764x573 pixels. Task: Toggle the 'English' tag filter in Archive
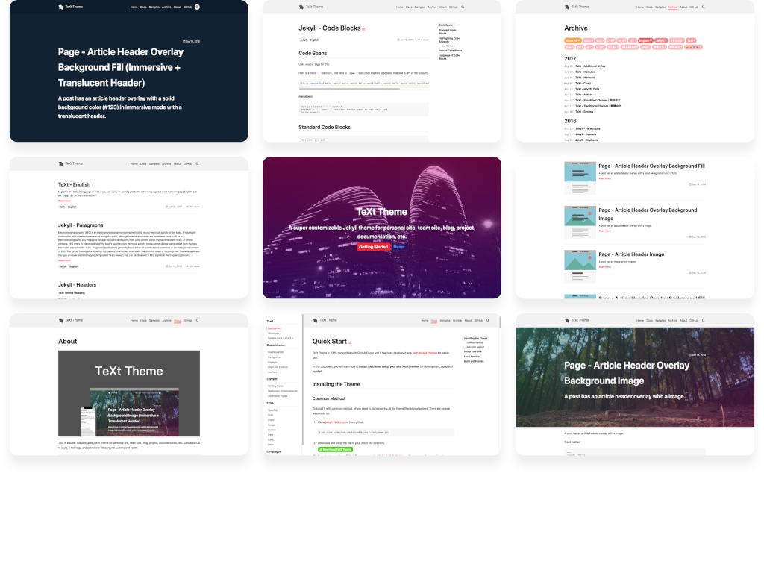click(646, 40)
